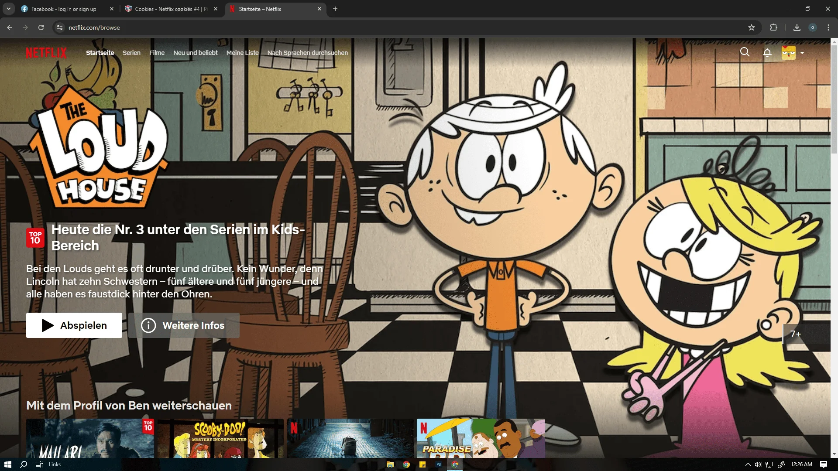View site information icon in address bar
This screenshot has width=838, height=471.
(x=60, y=27)
